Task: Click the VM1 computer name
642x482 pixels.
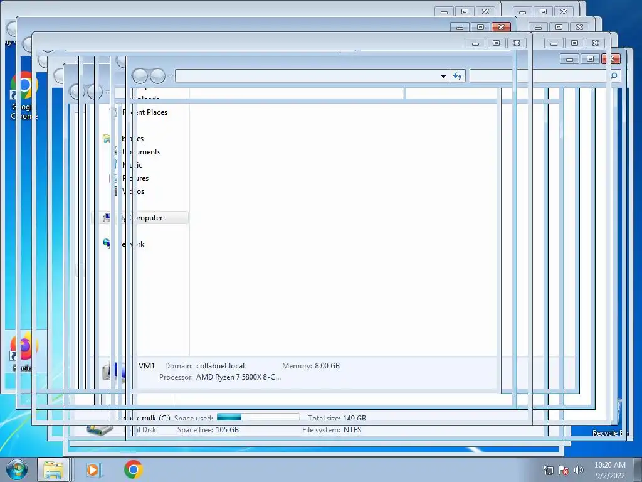Action: [x=147, y=366]
